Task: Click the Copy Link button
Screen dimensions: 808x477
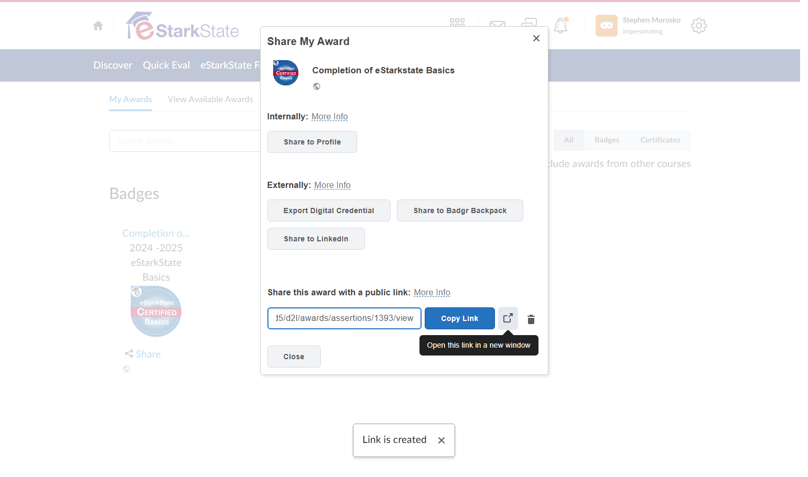Action: click(x=459, y=318)
